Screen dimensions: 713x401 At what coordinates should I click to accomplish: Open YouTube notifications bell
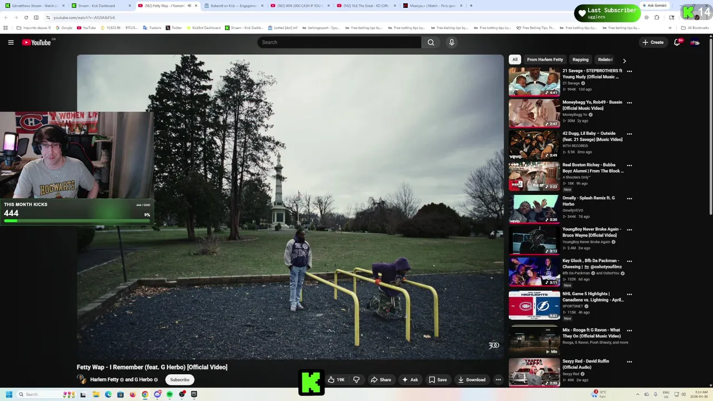(x=677, y=42)
